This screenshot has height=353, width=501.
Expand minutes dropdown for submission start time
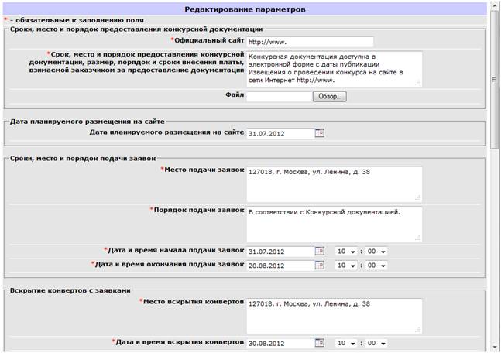[376, 252]
